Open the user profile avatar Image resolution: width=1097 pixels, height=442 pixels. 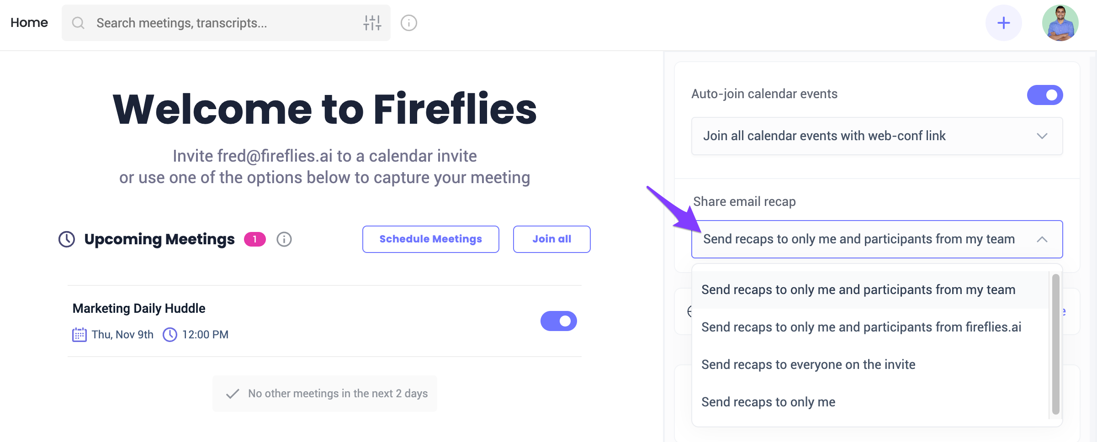click(x=1060, y=23)
